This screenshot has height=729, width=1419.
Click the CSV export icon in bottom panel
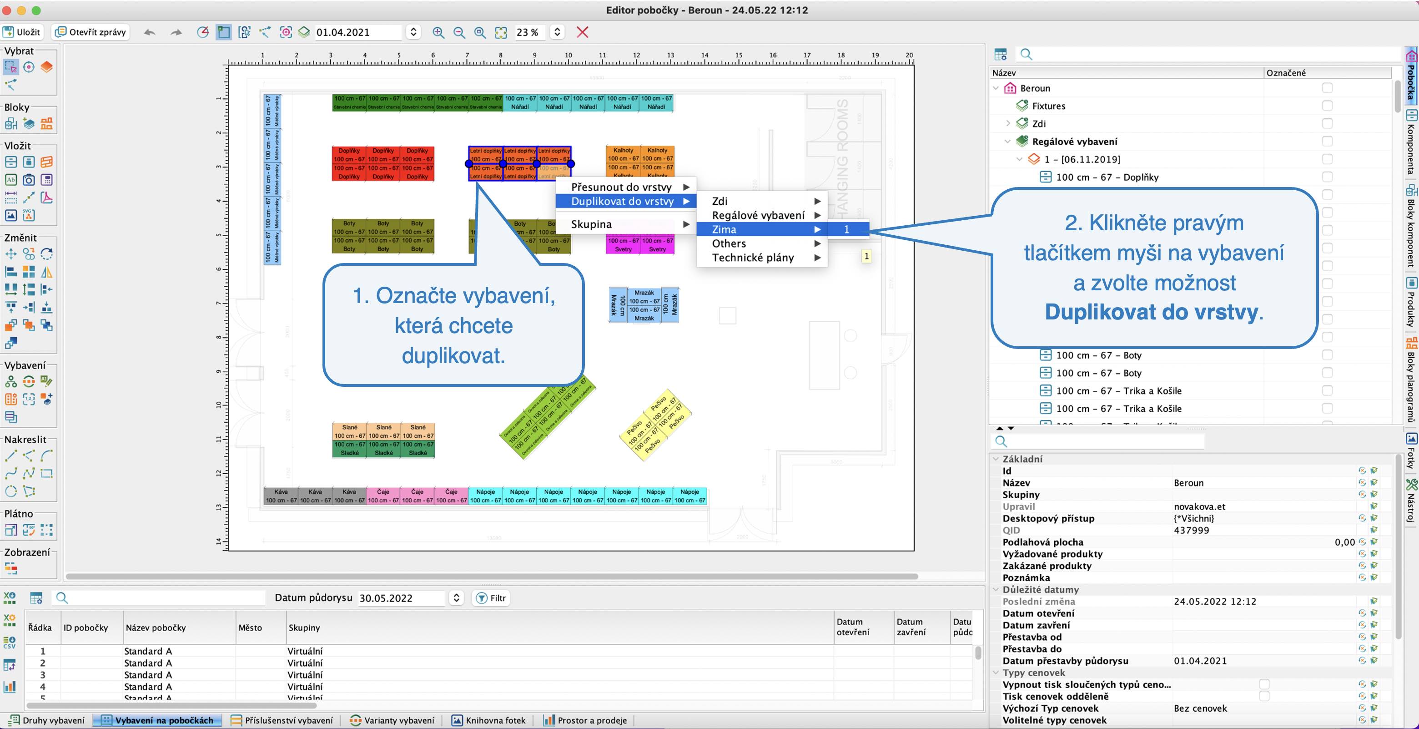click(10, 643)
